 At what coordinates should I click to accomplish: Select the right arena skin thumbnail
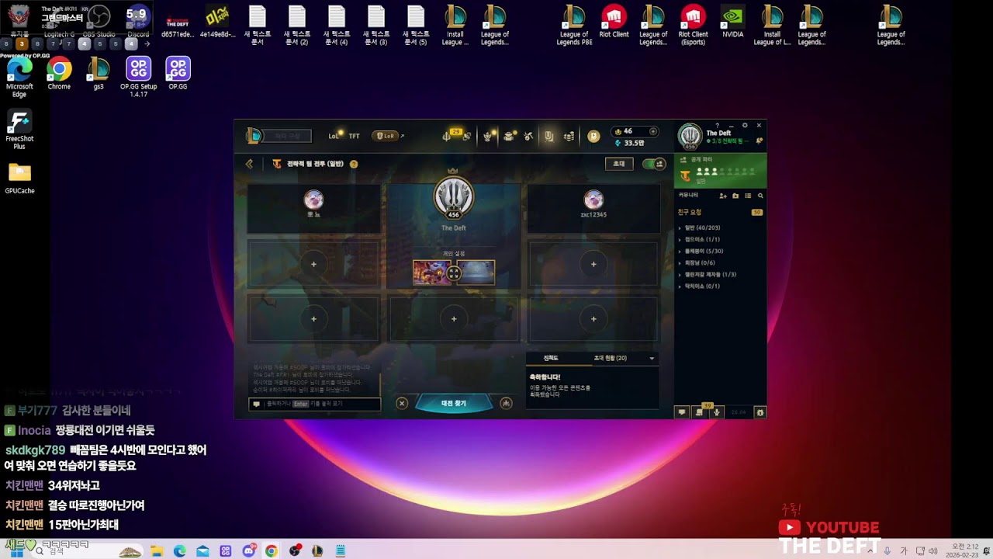click(x=476, y=273)
